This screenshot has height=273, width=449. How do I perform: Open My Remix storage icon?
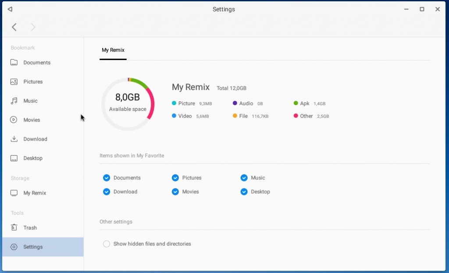point(14,193)
